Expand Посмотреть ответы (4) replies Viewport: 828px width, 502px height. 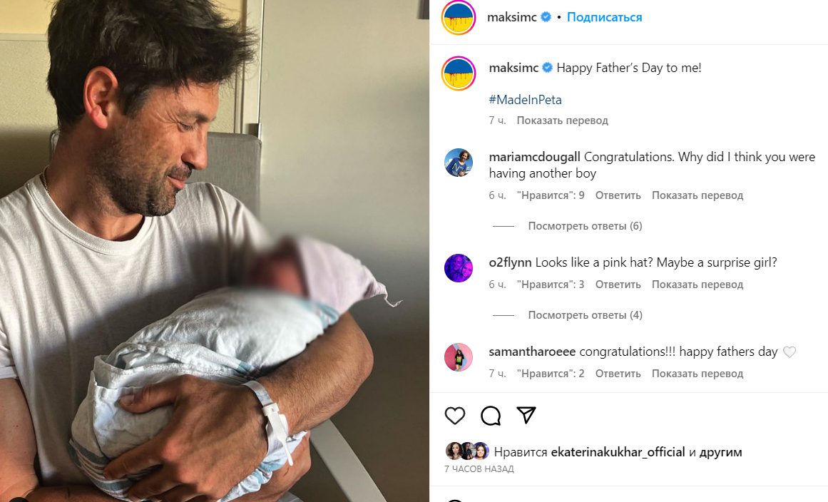(x=585, y=315)
